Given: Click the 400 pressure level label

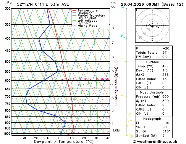Looking at the screenshot, I should tap(8, 39).
